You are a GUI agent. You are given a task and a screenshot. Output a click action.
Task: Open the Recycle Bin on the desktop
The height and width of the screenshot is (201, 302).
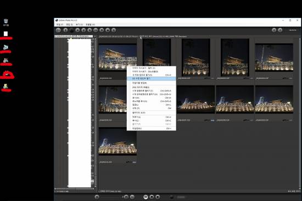pyautogui.click(x=6, y=22)
